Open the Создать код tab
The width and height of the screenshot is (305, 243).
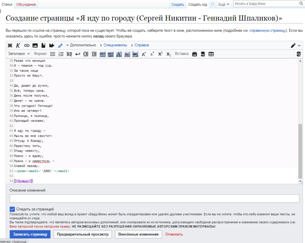pyautogui.click(x=198, y=4)
